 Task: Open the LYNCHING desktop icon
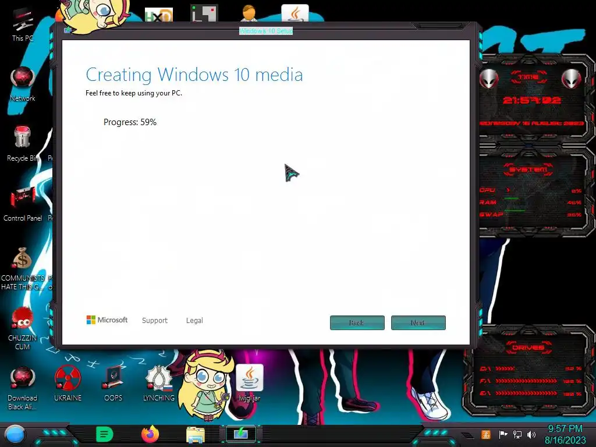click(159, 383)
